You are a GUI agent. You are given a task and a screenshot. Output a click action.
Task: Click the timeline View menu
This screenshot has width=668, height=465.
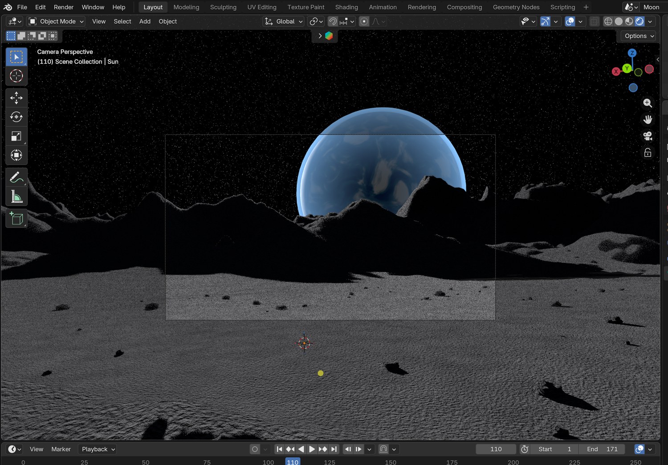pyautogui.click(x=37, y=449)
